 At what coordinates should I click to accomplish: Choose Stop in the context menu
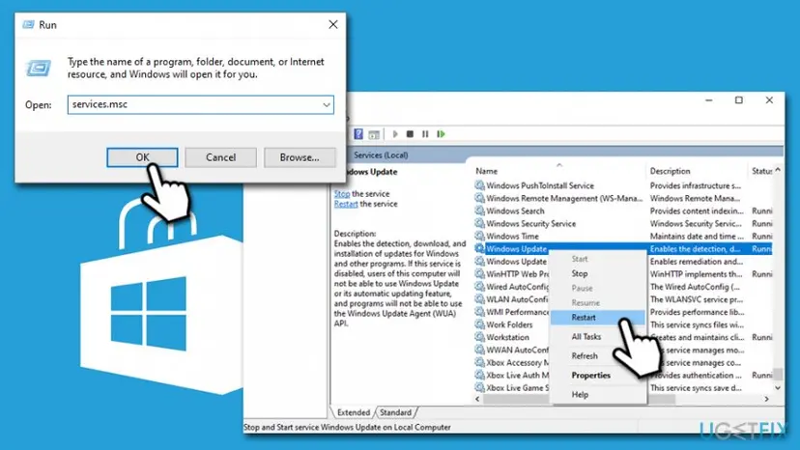598,273
